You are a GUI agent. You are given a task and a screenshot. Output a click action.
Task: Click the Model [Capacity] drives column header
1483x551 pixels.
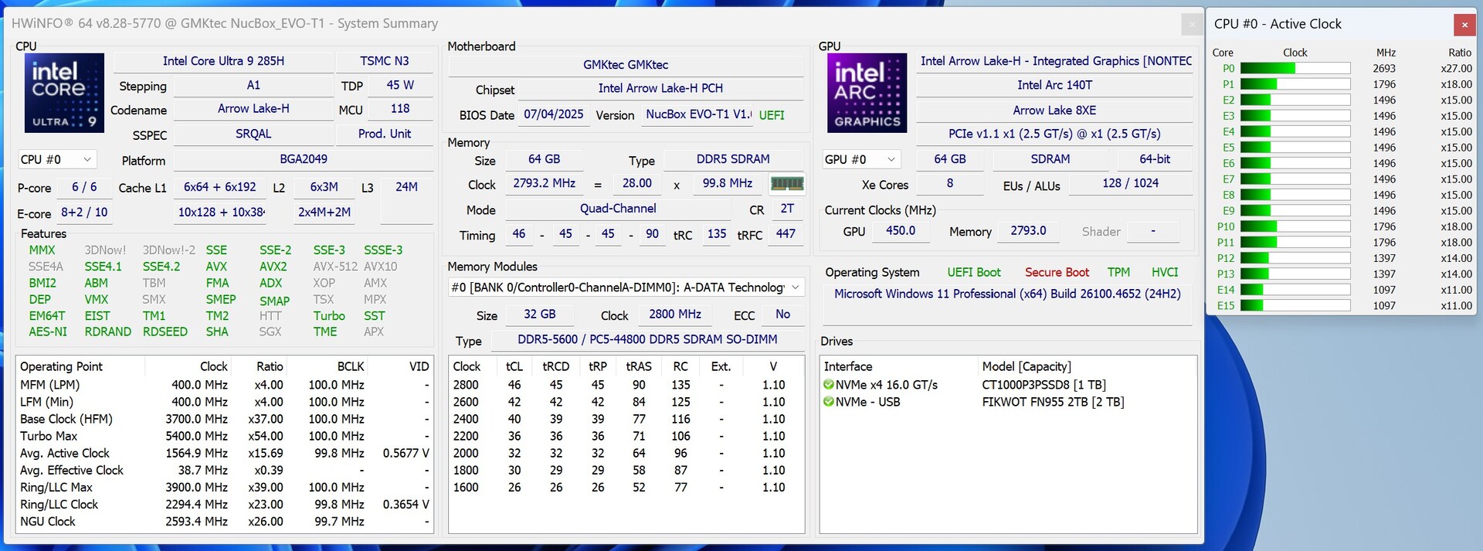coord(1027,366)
